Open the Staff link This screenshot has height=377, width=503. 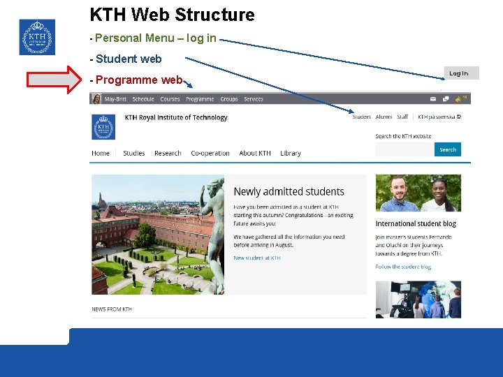point(402,117)
